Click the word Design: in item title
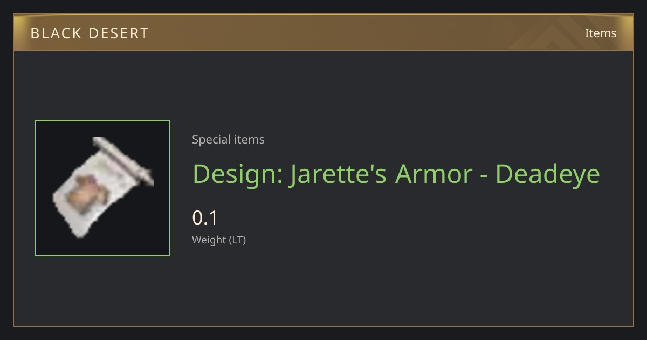This screenshot has width=647, height=340. pyautogui.click(x=238, y=174)
